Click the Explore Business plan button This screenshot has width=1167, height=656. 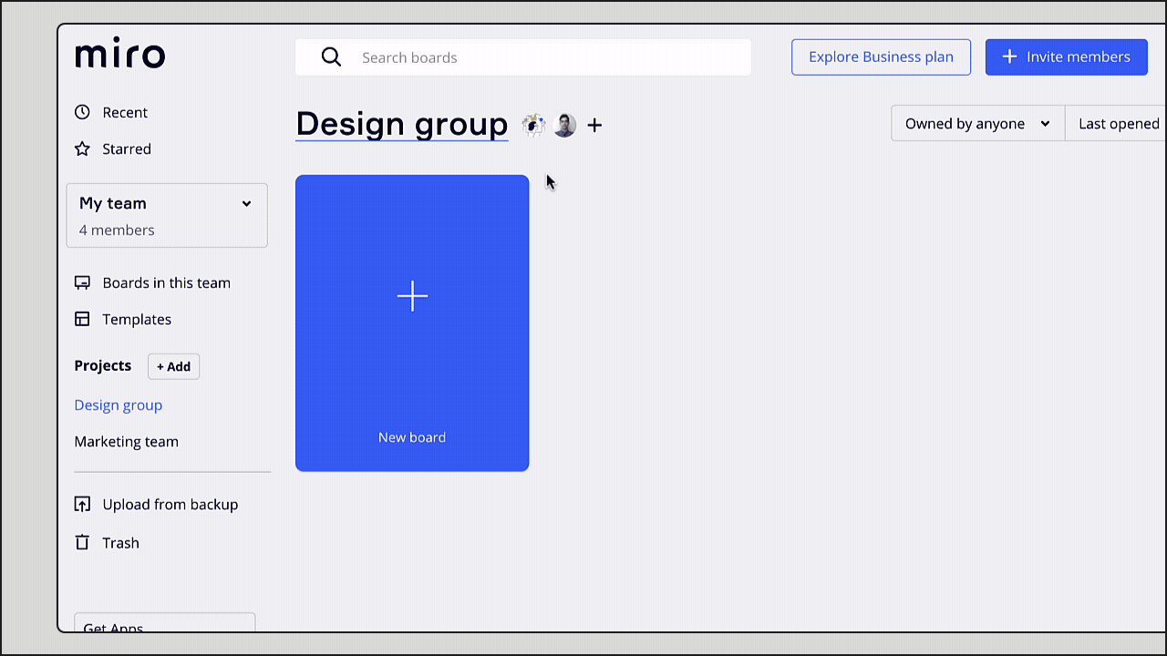click(x=881, y=56)
